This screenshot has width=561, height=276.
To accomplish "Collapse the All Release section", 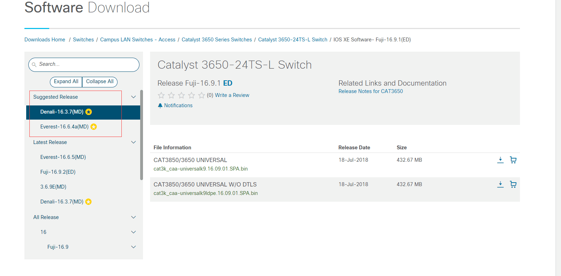I will click(x=133, y=217).
